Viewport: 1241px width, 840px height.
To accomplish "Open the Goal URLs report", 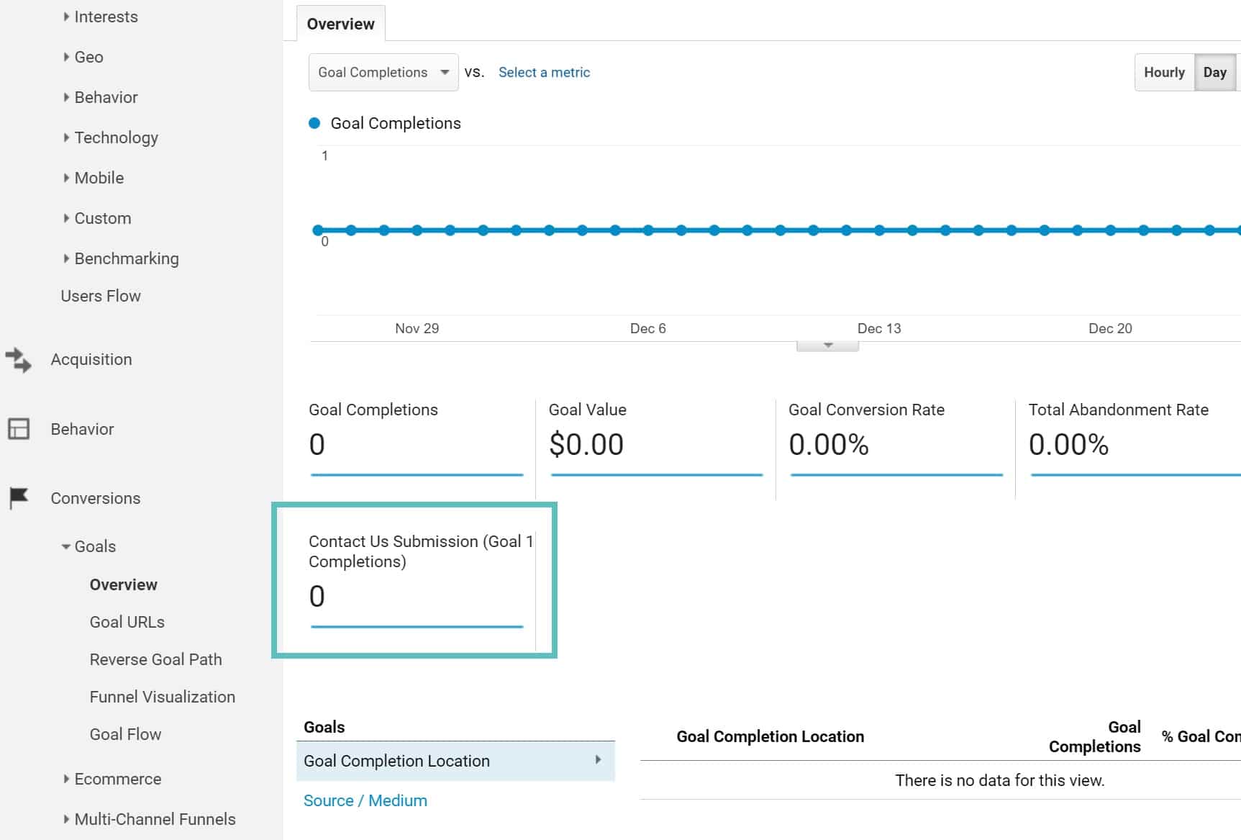I will coord(126,621).
